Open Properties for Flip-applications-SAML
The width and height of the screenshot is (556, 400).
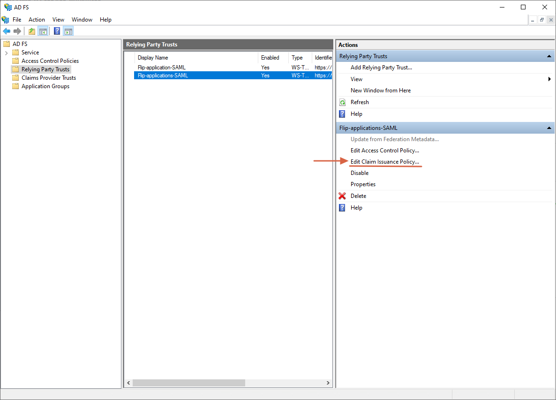(363, 184)
